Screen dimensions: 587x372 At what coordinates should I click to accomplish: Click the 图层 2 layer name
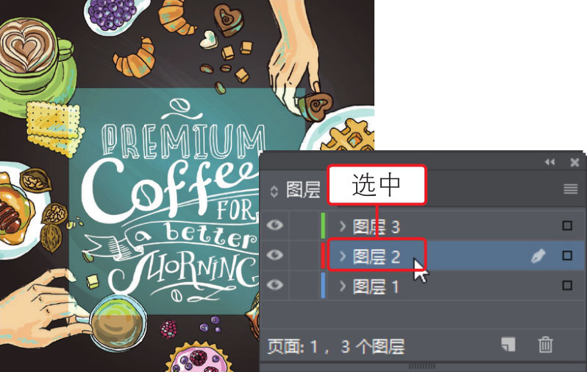coord(377,257)
